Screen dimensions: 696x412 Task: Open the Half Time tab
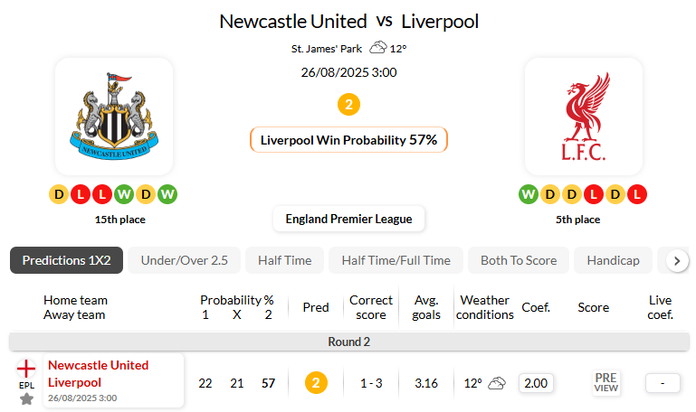click(284, 260)
